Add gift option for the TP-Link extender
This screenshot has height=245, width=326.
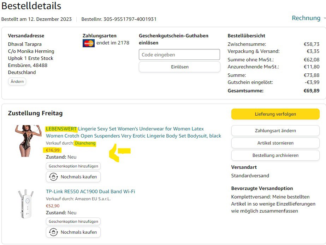[x=73, y=221]
